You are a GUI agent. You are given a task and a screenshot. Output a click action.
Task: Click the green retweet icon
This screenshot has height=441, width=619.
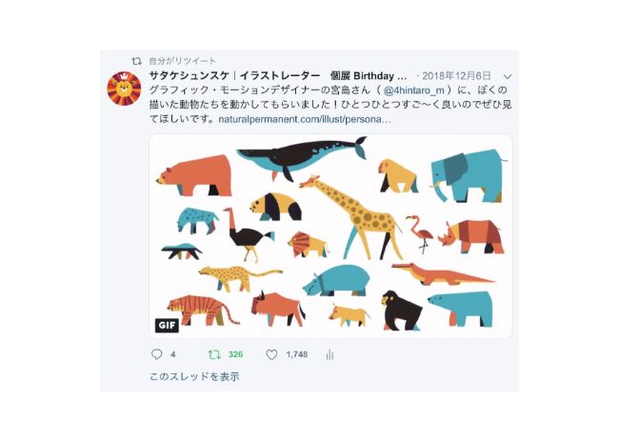(214, 354)
